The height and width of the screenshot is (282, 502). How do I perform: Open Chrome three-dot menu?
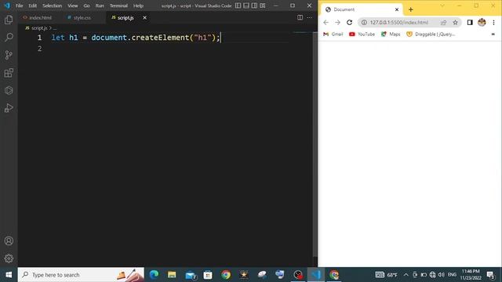[x=493, y=23]
